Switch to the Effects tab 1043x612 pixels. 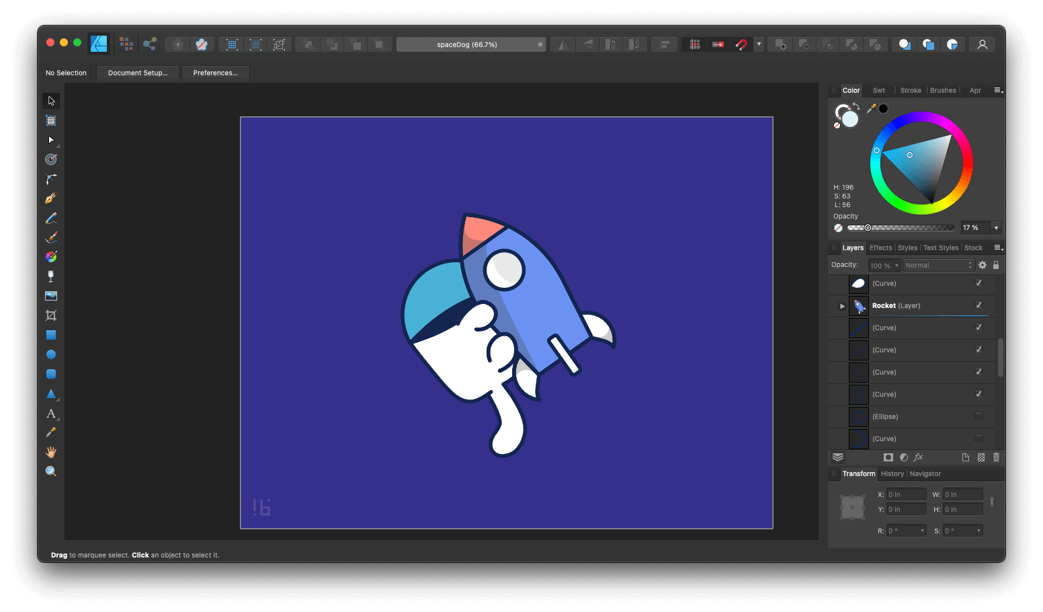880,247
